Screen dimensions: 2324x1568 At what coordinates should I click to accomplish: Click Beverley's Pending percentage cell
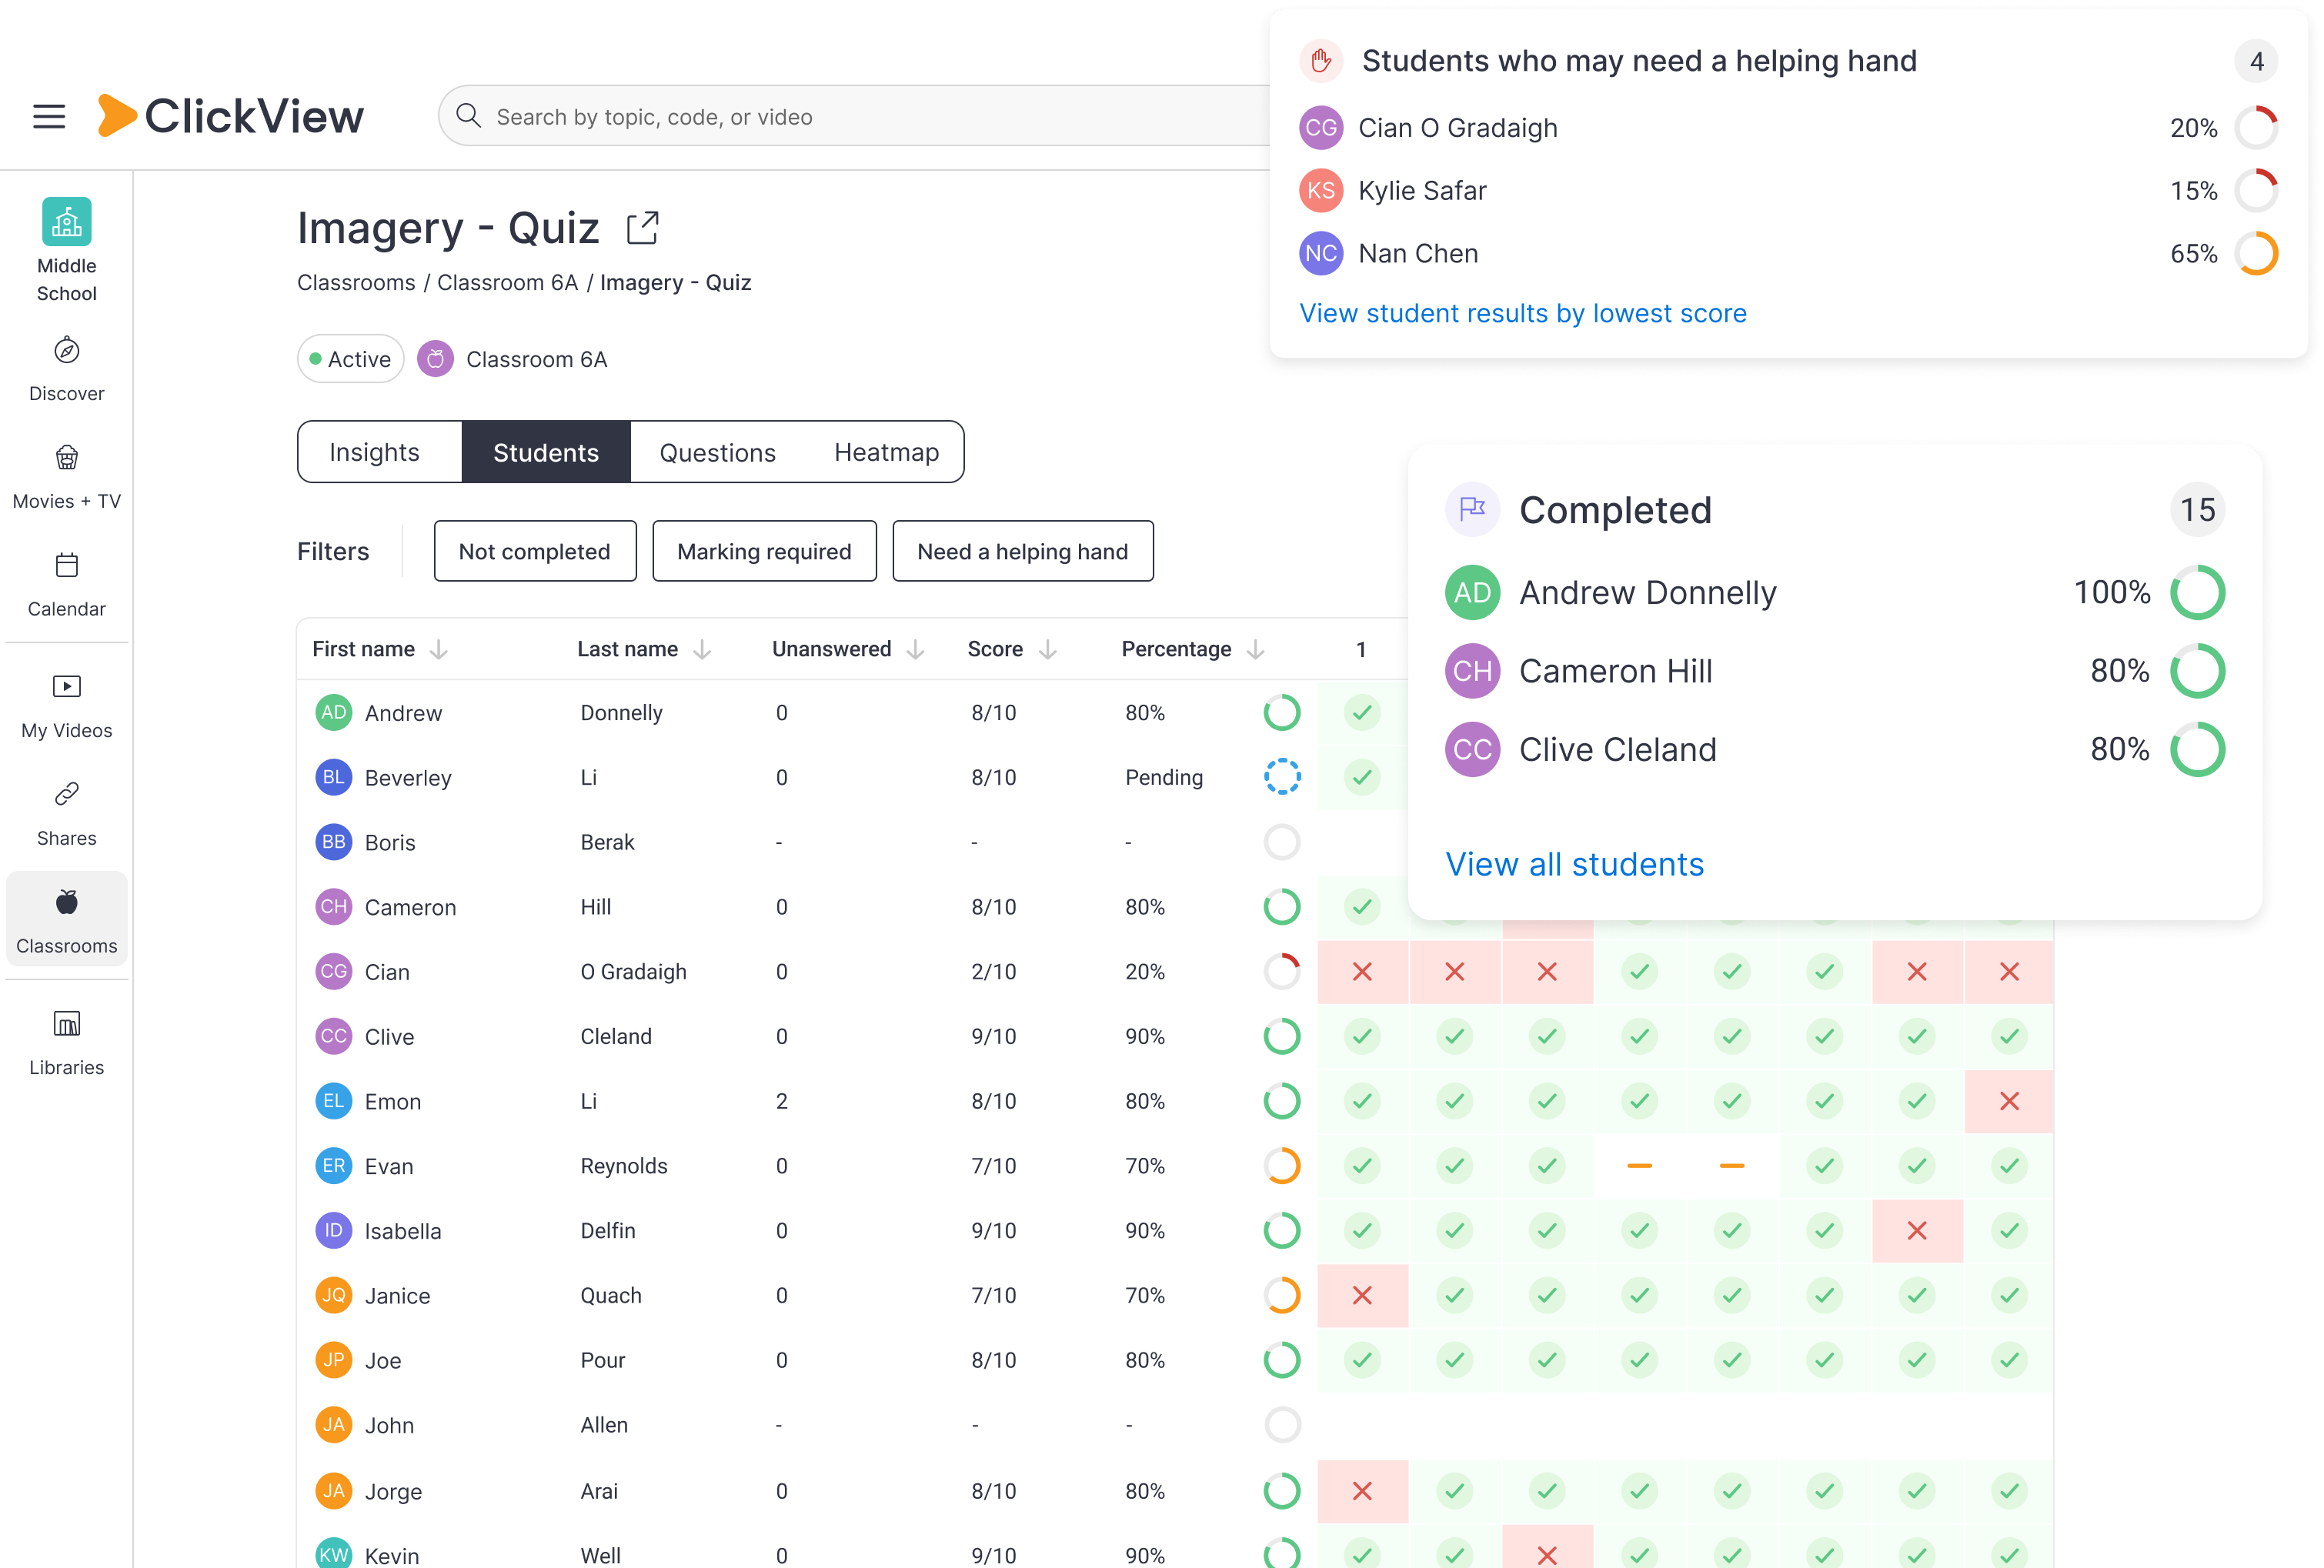click(x=1163, y=777)
